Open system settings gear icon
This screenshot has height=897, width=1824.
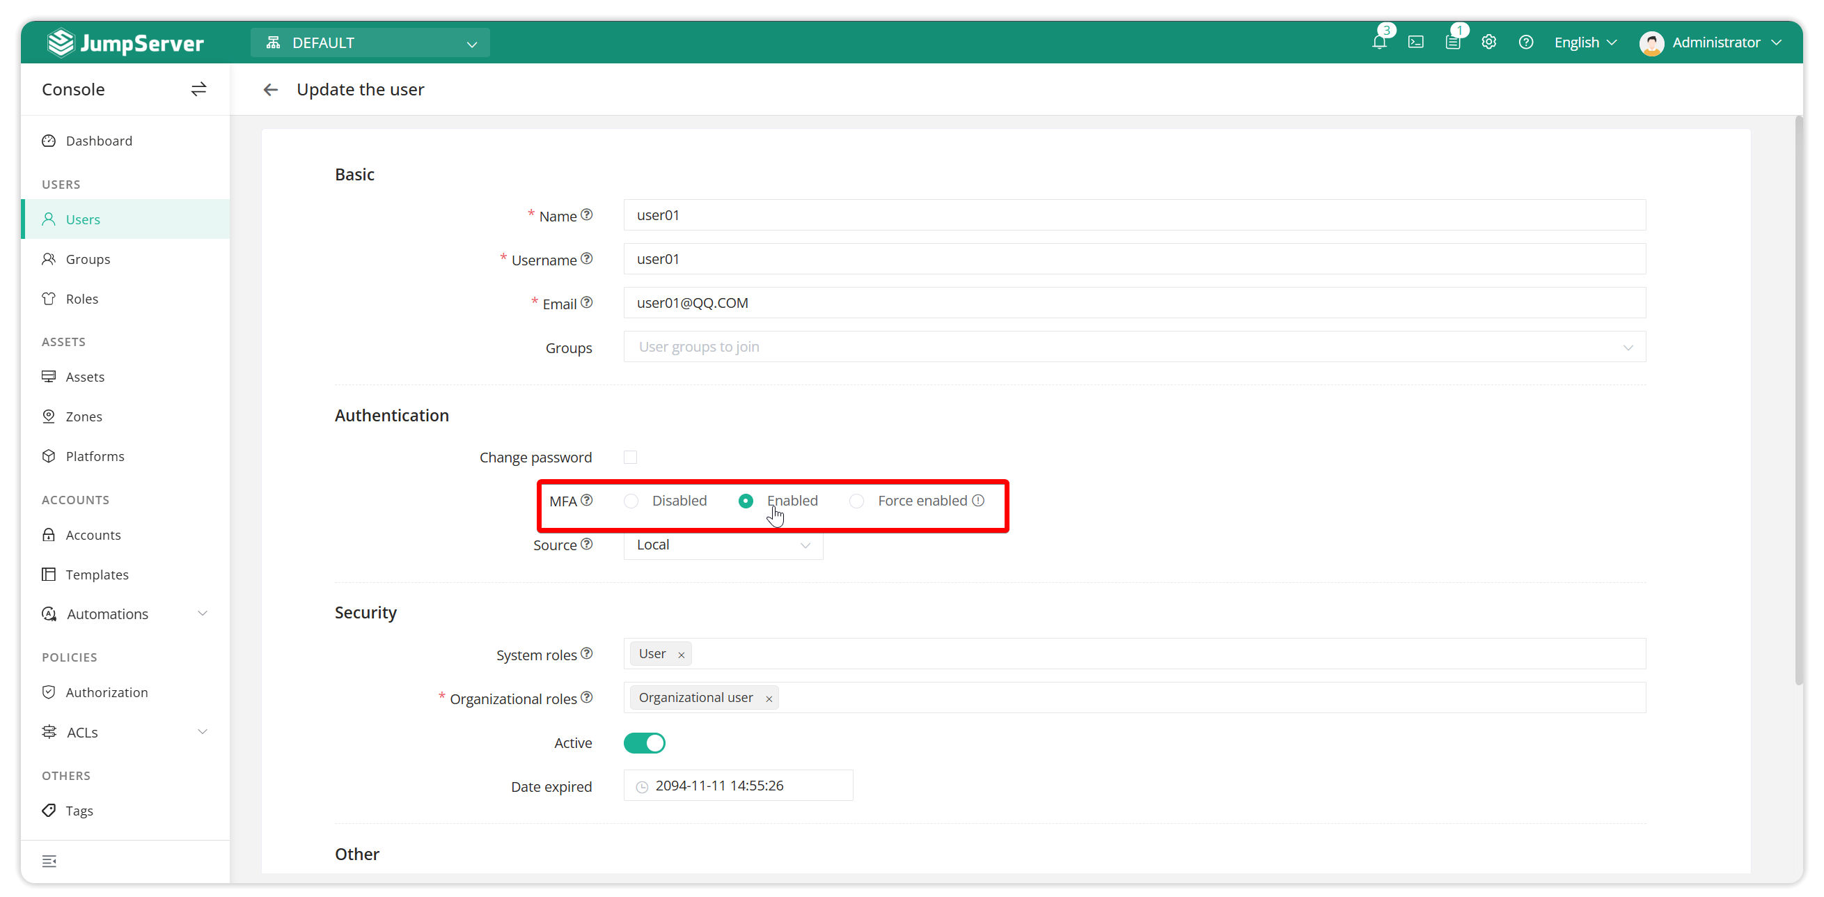coord(1489,42)
